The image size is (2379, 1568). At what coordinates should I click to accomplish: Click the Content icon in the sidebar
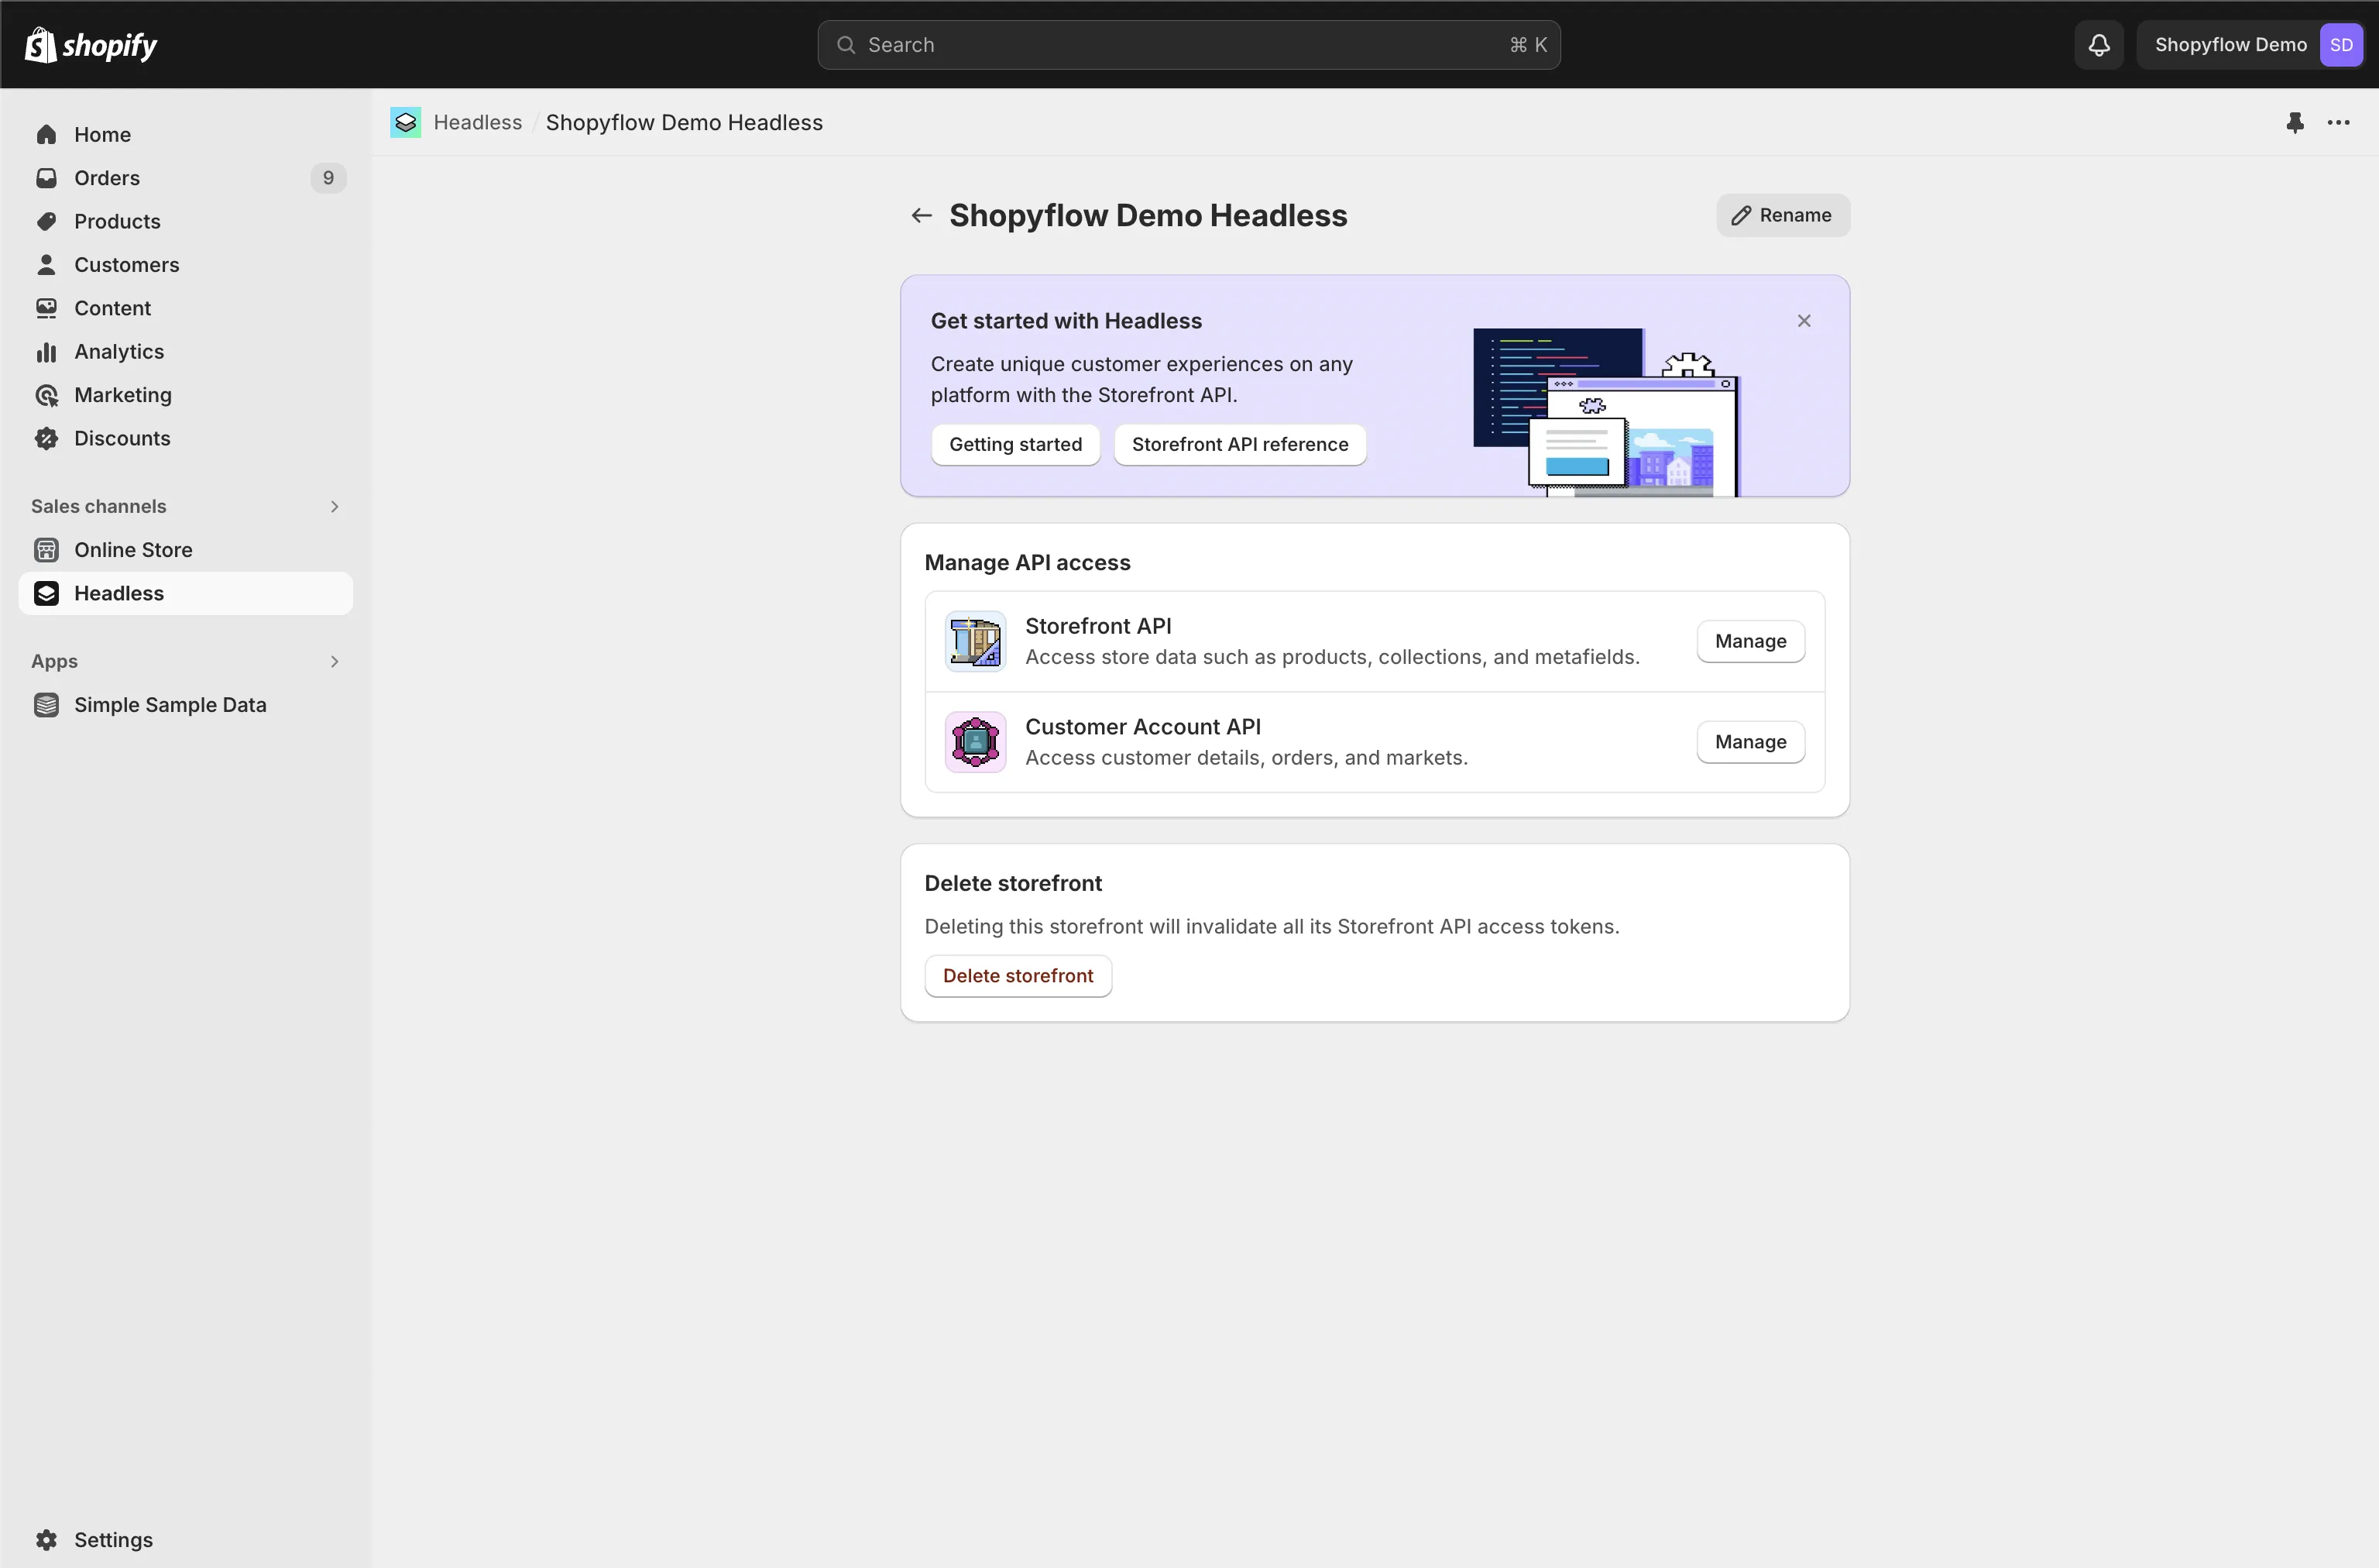pos(46,308)
